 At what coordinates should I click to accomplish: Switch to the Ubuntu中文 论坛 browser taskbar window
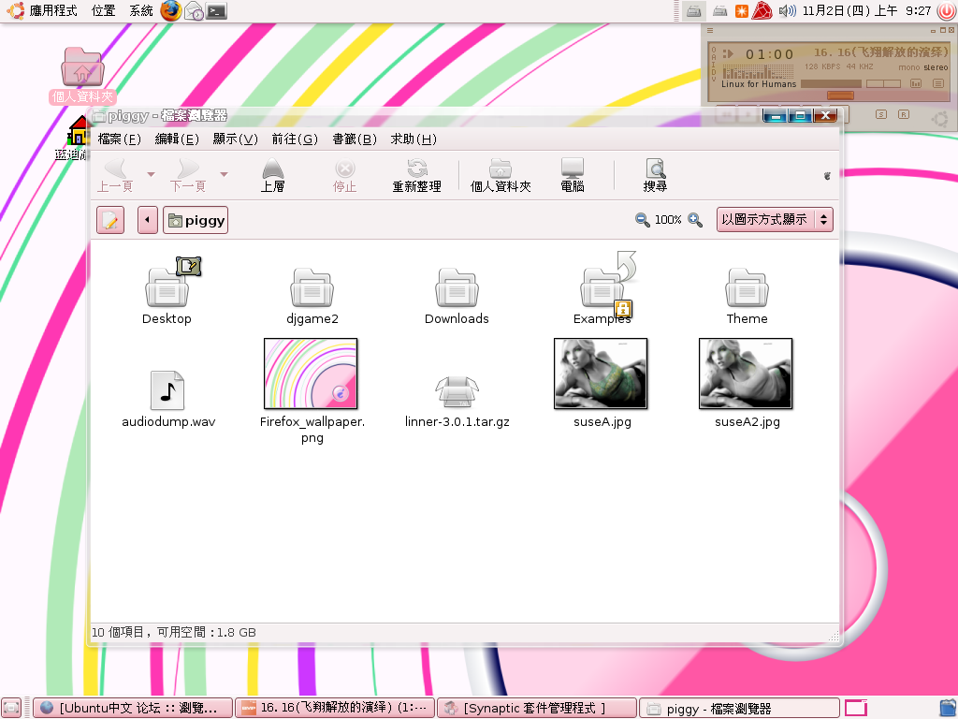pos(133,708)
